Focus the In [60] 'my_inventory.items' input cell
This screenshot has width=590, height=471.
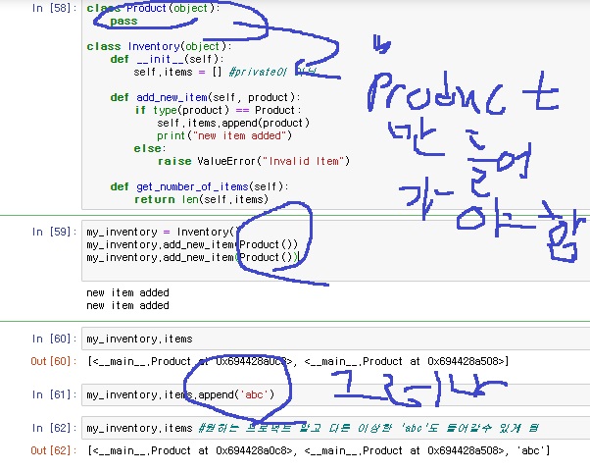click(335, 340)
